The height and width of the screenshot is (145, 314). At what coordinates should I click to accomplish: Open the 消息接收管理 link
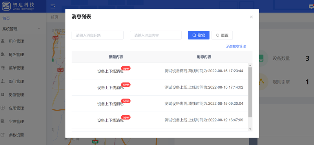pyautogui.click(x=236, y=46)
